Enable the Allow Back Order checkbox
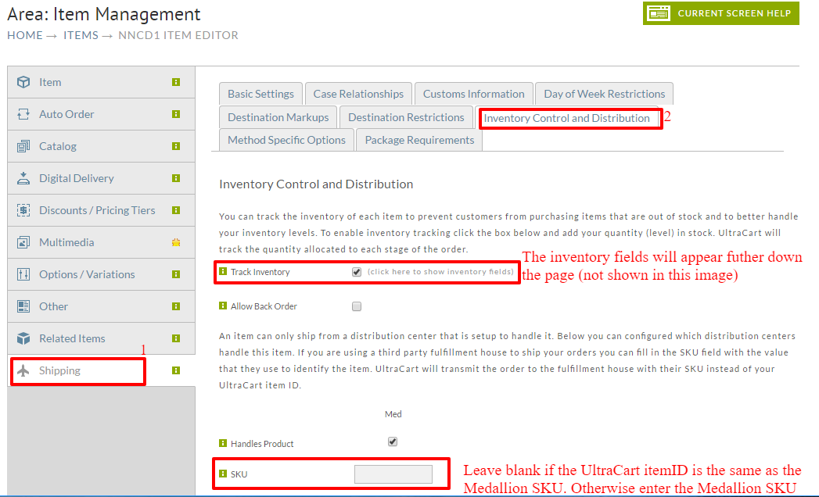 pyautogui.click(x=357, y=306)
